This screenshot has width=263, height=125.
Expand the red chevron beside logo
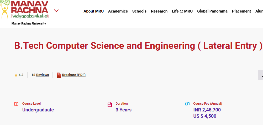click(56, 11)
